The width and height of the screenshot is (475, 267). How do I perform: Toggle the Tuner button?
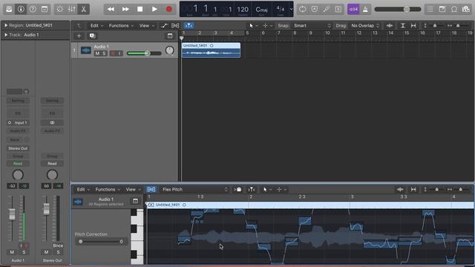pyautogui.click(x=327, y=9)
